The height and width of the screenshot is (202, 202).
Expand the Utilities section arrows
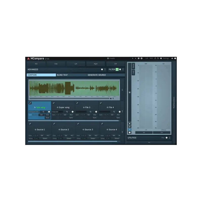pos(169,138)
